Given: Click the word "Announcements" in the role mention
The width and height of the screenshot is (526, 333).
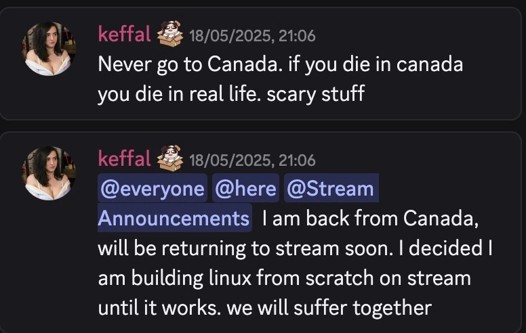Looking at the screenshot, I should tap(174, 219).
